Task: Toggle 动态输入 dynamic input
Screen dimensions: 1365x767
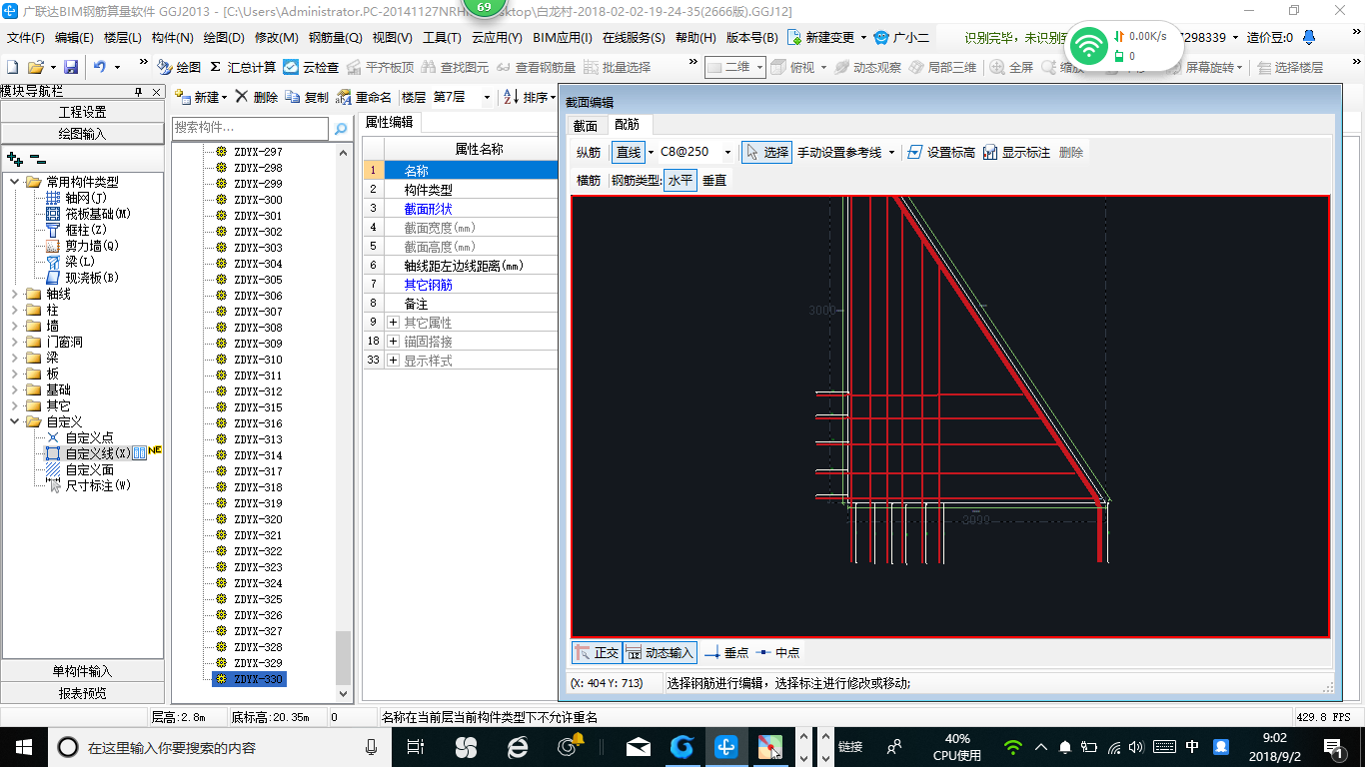Action: tap(660, 652)
